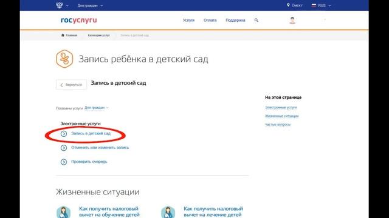Click the search magnifier icon
Viewport: 389px width, 218px height.
256,20
